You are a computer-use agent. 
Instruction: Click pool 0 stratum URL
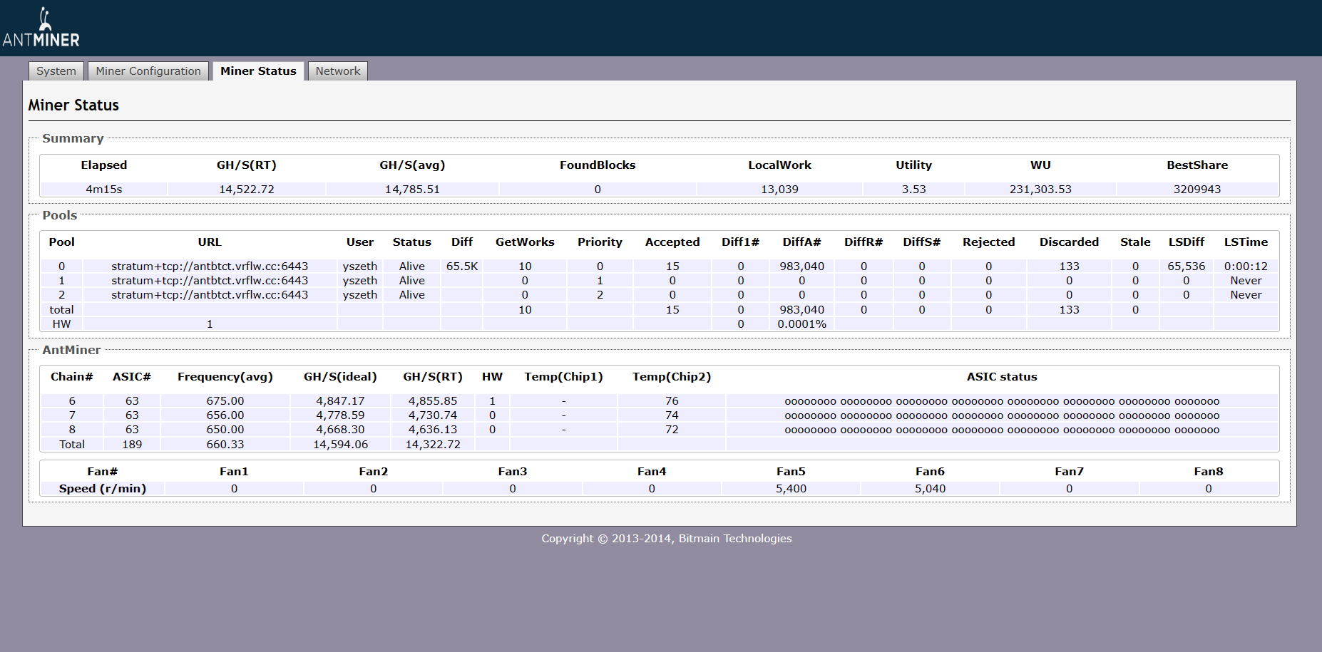click(x=210, y=267)
